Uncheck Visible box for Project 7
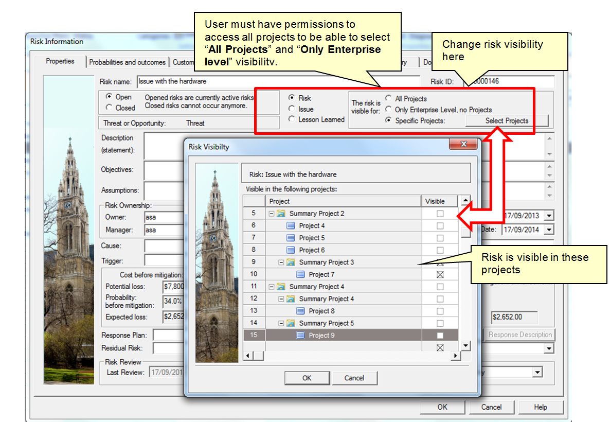Viewport: 610px width, 422px height. click(440, 274)
